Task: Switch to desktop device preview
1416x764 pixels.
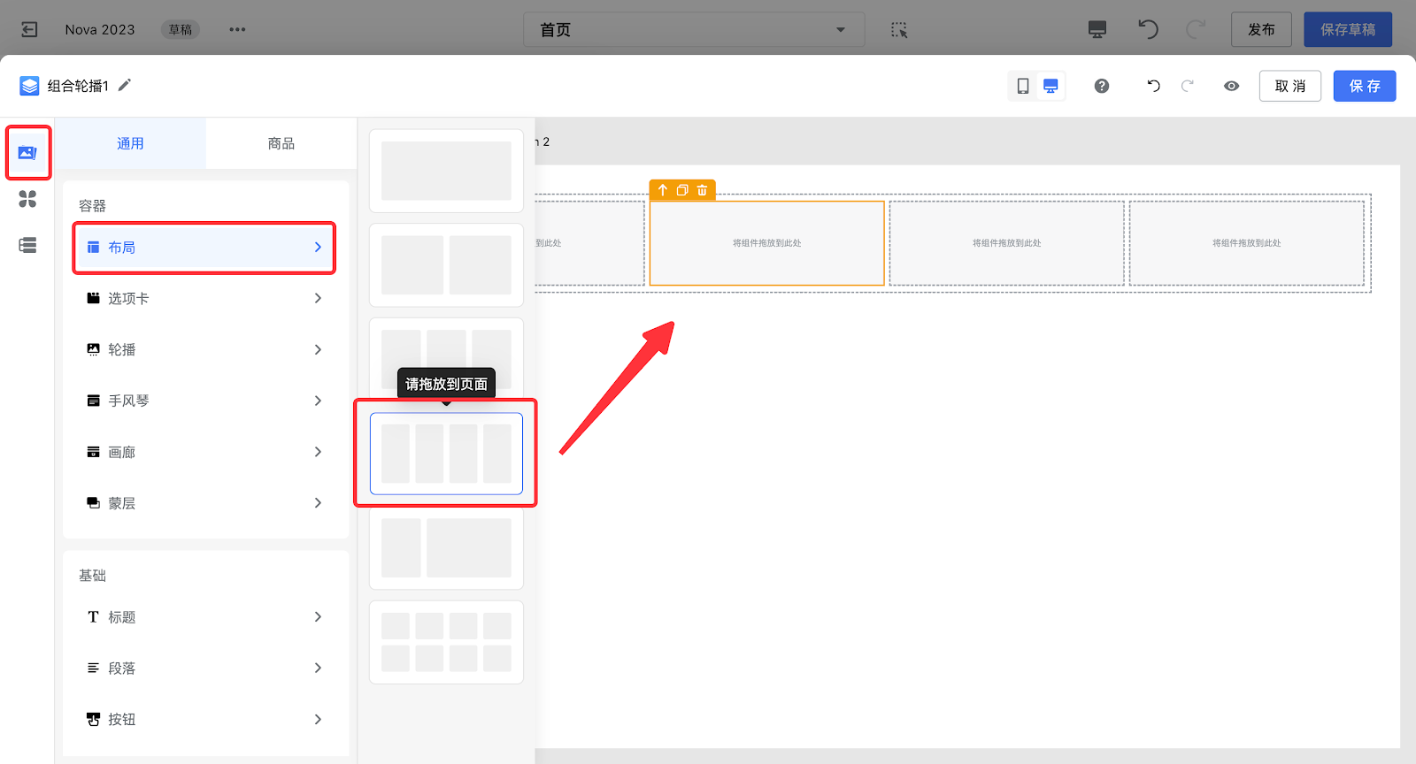Action: pyautogui.click(x=1050, y=86)
